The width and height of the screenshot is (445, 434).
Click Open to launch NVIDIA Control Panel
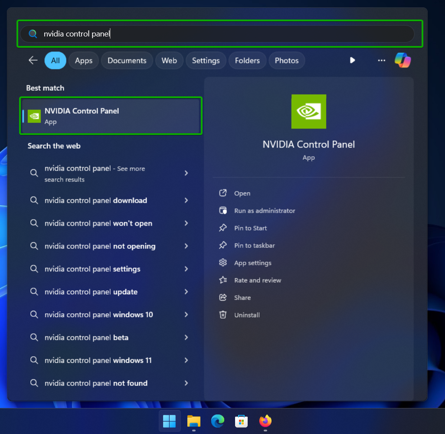242,193
